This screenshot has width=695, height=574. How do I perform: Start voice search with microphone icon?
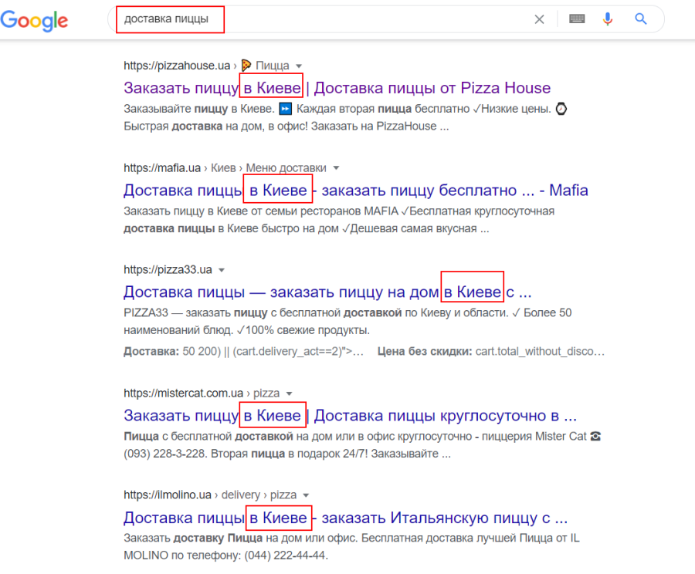click(x=607, y=19)
